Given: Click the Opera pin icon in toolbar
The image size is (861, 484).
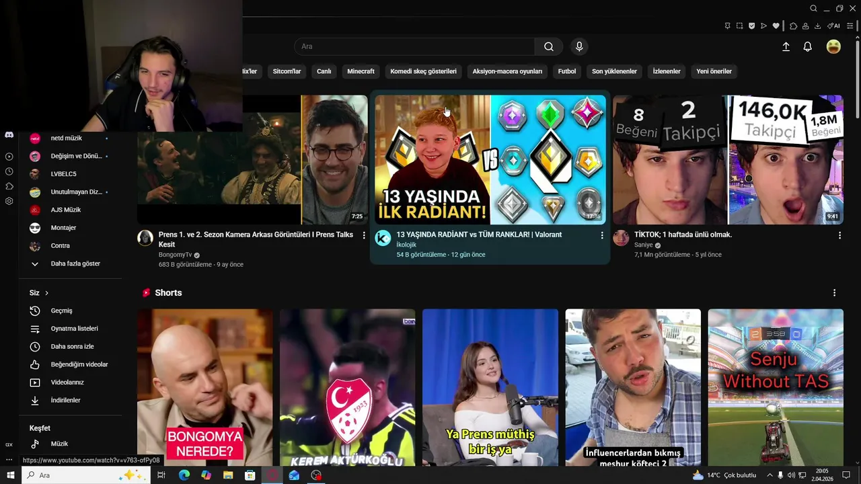Looking at the screenshot, I should 727,26.
